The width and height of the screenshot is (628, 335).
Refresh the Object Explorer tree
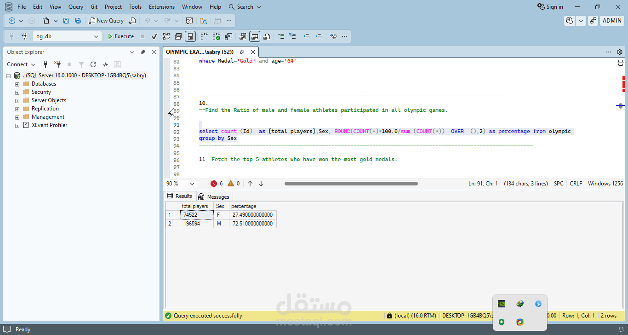click(x=93, y=64)
